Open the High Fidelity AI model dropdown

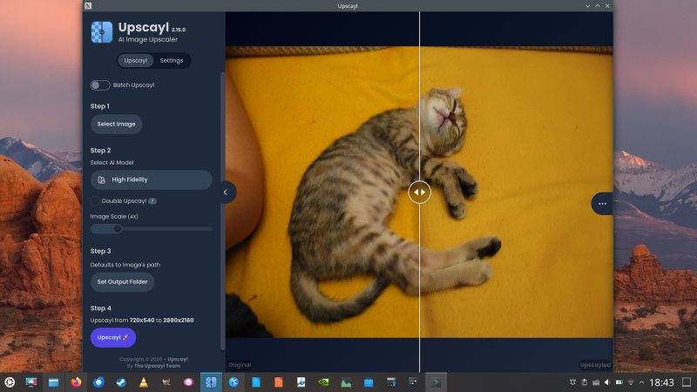[x=151, y=179]
